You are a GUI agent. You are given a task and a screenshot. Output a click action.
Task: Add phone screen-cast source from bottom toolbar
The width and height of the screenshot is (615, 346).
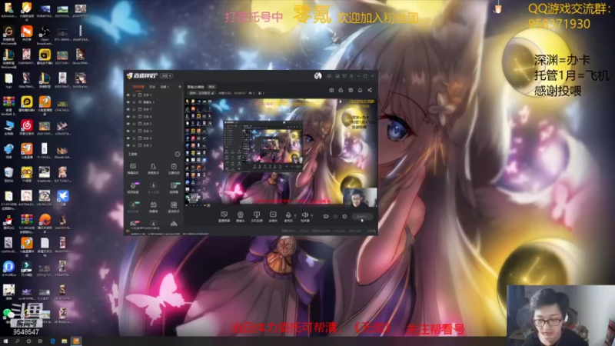pyautogui.click(x=257, y=217)
